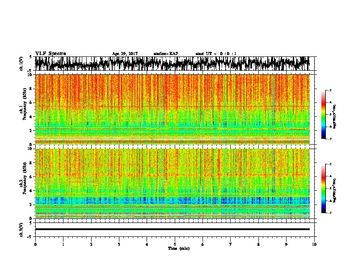Viewport: 354px width, 274px height.
Task: Click the "ch.1(V)" waveform axis label
Action: pos(21,64)
